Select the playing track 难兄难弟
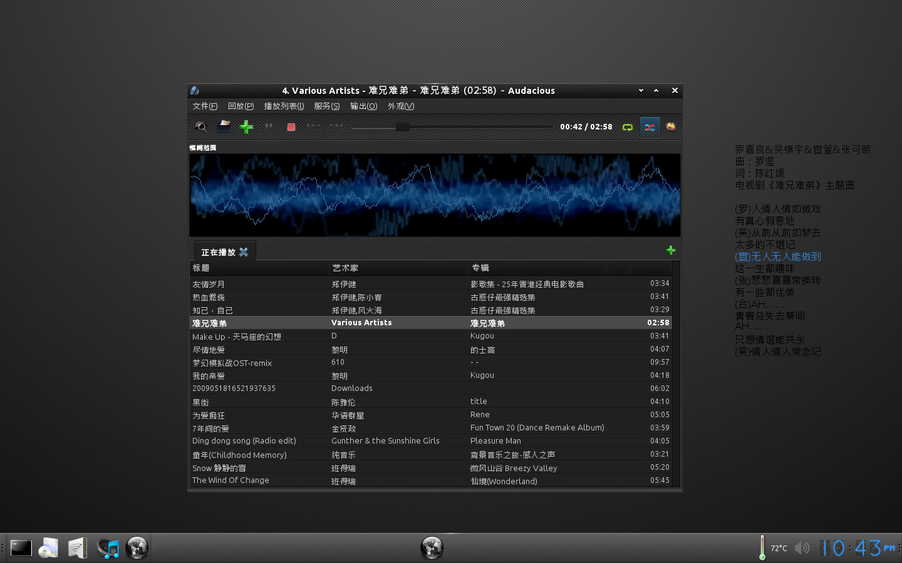The image size is (902, 563). (x=431, y=323)
